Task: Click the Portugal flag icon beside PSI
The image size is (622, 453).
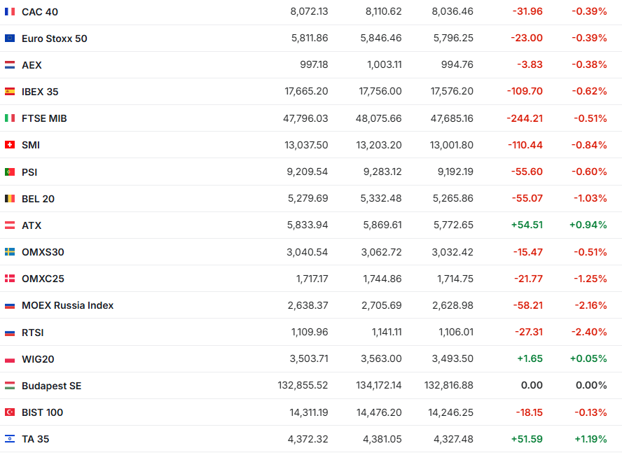Action: 10,172
